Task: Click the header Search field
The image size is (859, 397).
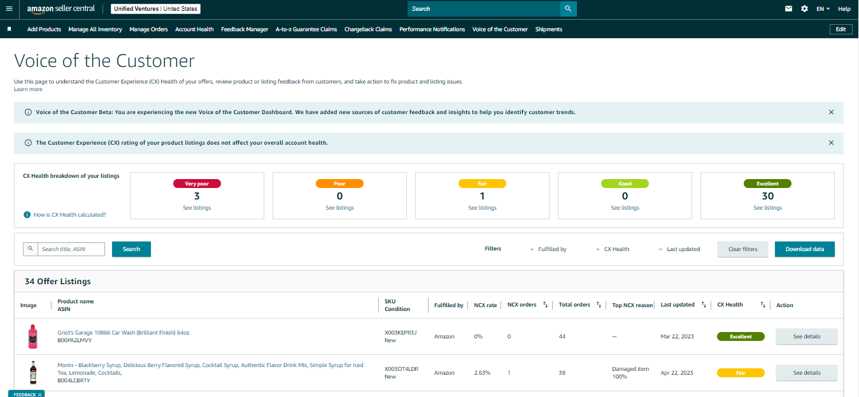Action: pyautogui.click(x=484, y=9)
